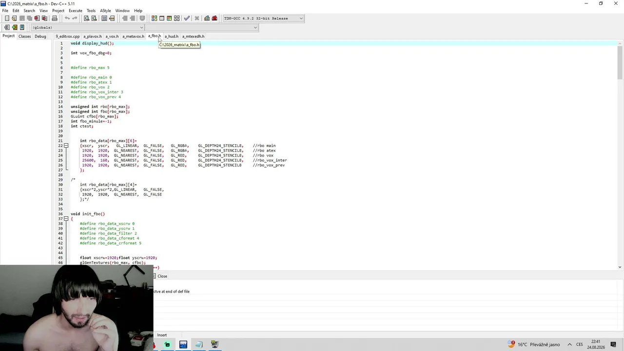Click the Find toolbar icon

coord(86,18)
